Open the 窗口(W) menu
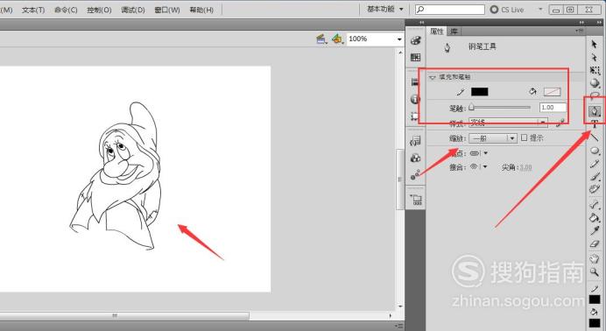 [x=167, y=10]
